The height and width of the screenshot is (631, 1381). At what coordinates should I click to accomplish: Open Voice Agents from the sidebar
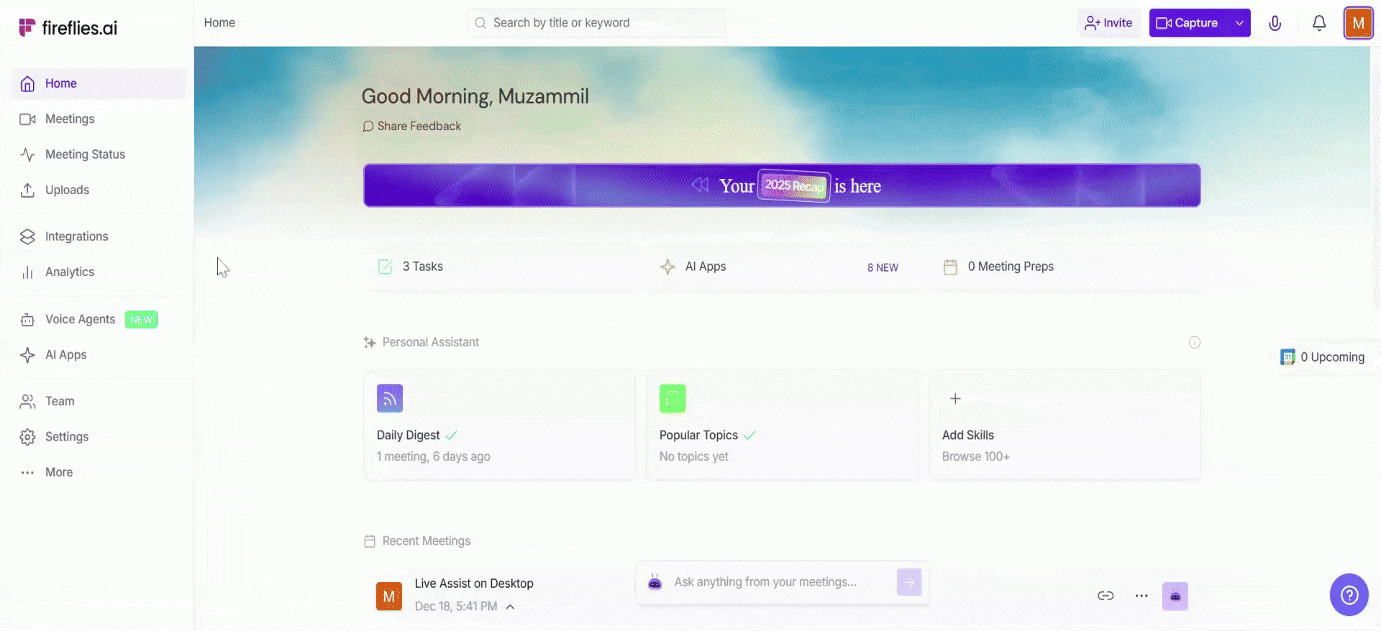point(80,319)
